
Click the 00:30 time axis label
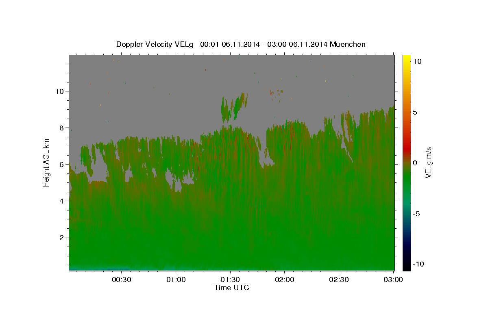pyautogui.click(x=122, y=279)
